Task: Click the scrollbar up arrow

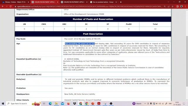Action: pyautogui.click(x=187, y=10)
